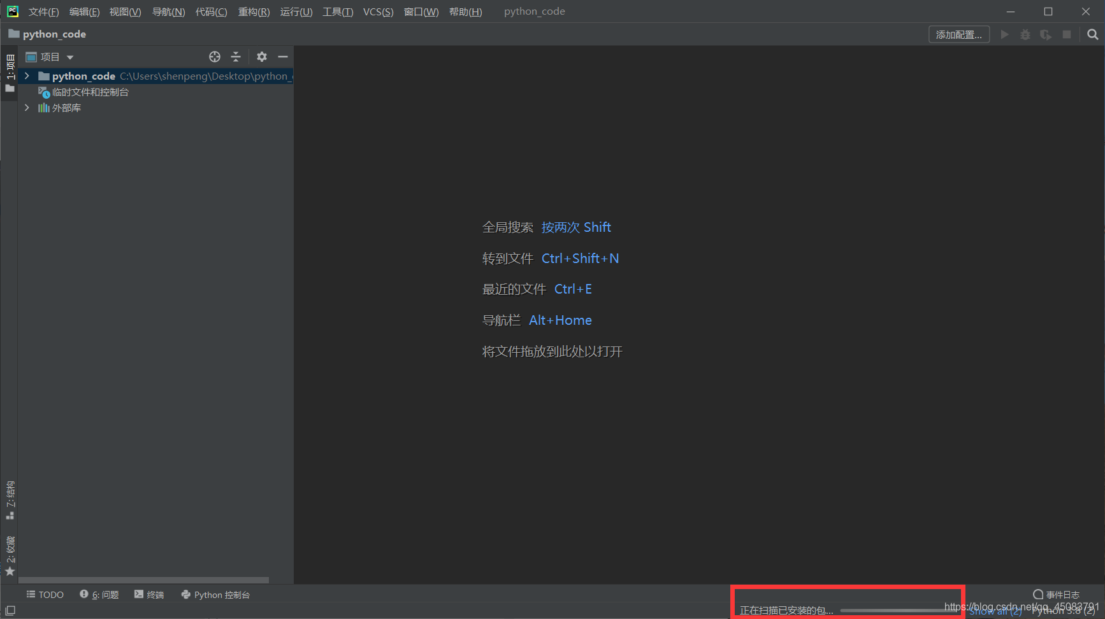This screenshot has height=619, width=1105.
Task: Open the 运行(U) menu
Action: click(x=296, y=11)
